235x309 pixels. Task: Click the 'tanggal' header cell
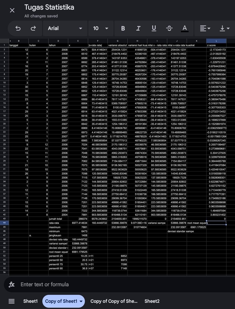point(19,45)
